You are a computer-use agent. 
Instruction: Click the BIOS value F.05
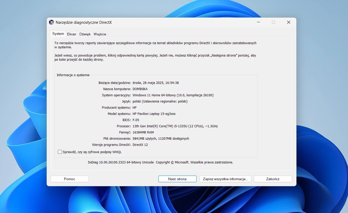(x=136, y=120)
